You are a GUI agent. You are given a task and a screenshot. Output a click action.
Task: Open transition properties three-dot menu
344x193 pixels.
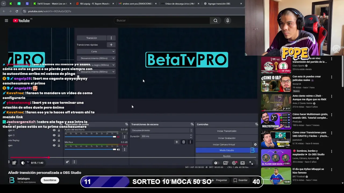click(x=190, y=142)
